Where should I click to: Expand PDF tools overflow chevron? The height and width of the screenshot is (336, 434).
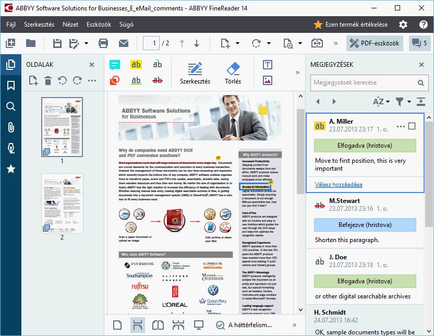[x=297, y=73]
